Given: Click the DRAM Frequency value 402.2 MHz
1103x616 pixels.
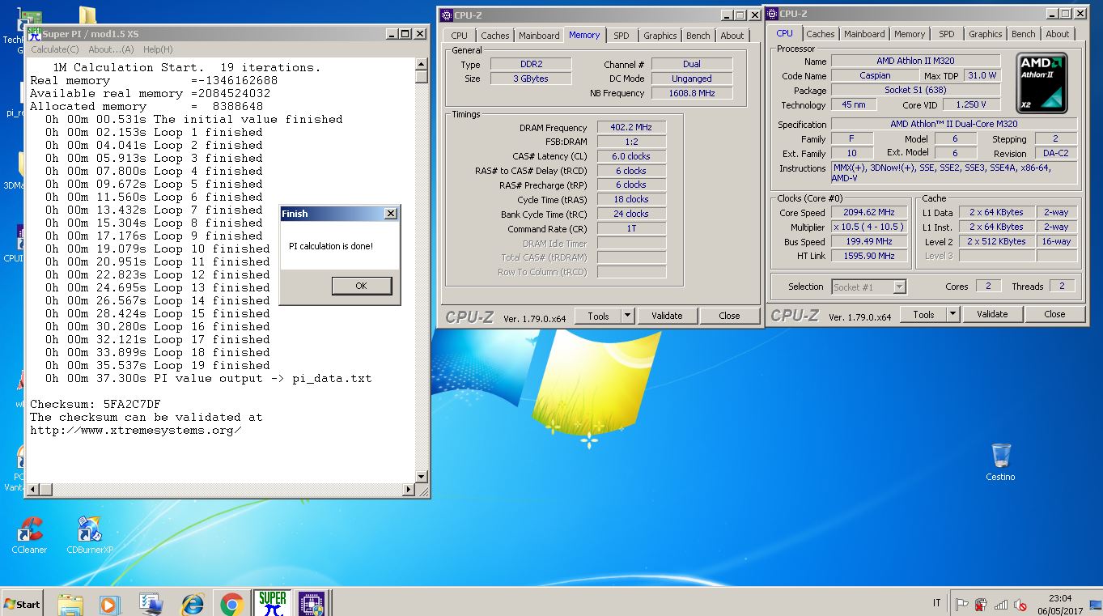Looking at the screenshot, I should click(631, 127).
